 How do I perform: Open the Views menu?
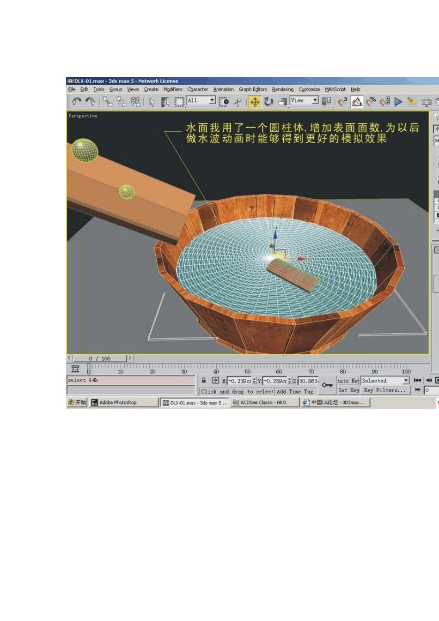tap(133, 89)
